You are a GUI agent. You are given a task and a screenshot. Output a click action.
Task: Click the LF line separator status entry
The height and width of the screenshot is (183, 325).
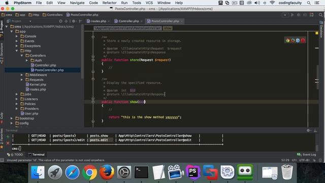pos(294,160)
